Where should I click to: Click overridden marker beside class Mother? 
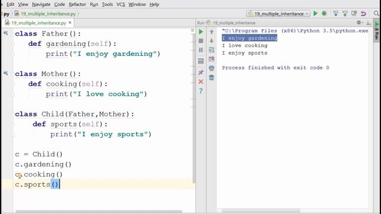6,73
